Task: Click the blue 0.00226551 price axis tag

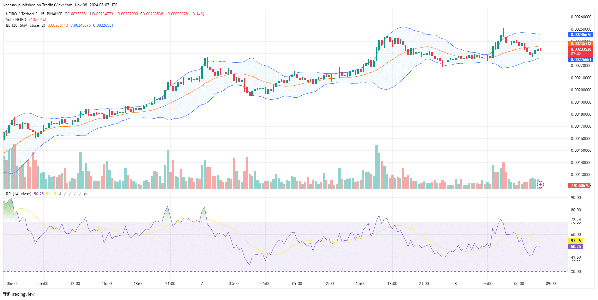Action: click(581, 60)
